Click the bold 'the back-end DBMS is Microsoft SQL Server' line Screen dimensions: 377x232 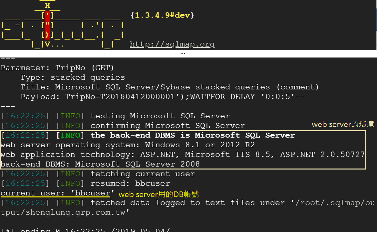(x=148, y=135)
